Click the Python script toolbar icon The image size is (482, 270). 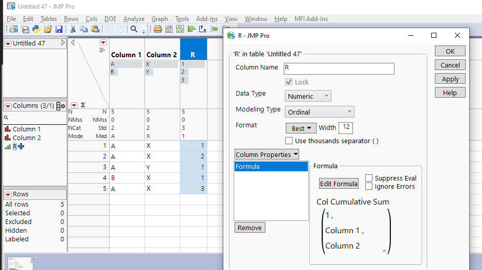pos(36,29)
